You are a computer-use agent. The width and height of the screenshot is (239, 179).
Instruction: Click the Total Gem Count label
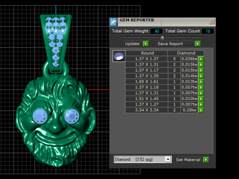pos(183,31)
